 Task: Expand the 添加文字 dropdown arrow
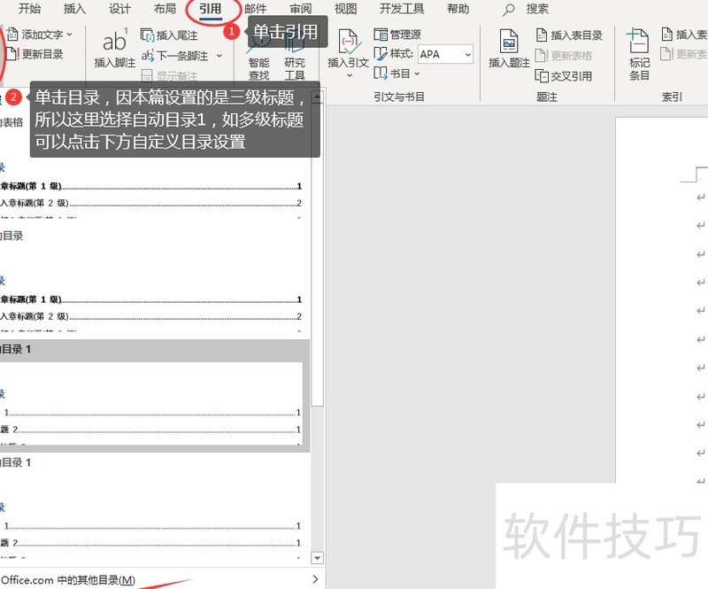pyautogui.click(x=70, y=35)
